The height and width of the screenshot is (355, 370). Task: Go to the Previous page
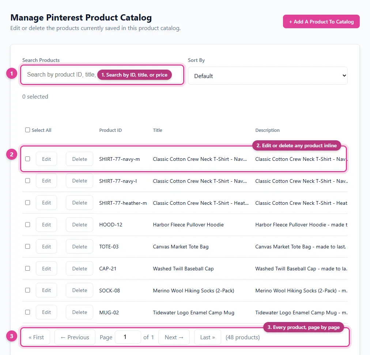coord(75,337)
